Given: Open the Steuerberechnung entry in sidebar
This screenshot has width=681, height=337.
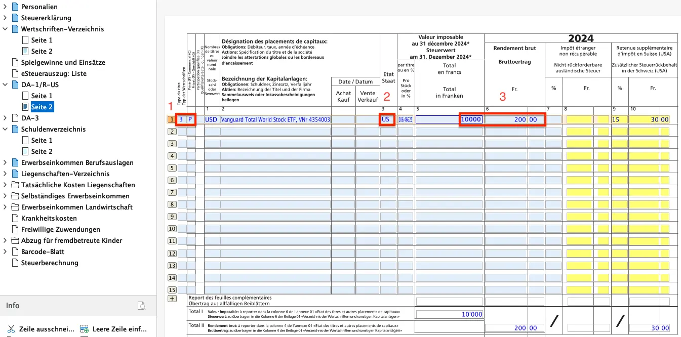Looking at the screenshot, I should point(50,263).
